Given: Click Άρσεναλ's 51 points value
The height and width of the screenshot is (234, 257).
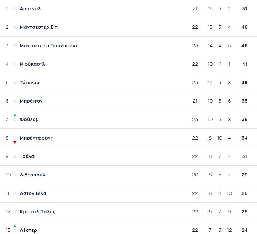Looking at the screenshot, I should (x=244, y=9).
